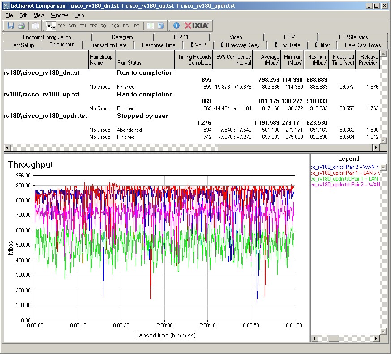391x354 pixels.
Task: Click the IXIA logo in the toolbar
Action: tap(196, 26)
